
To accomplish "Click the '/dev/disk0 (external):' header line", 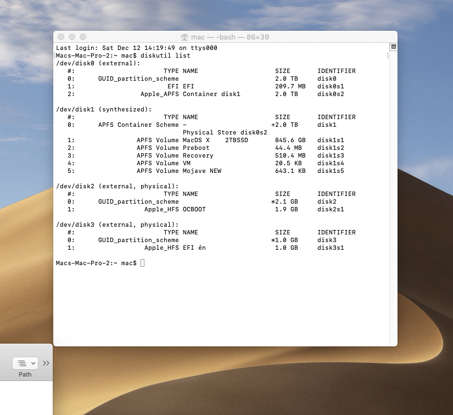I will point(98,63).
